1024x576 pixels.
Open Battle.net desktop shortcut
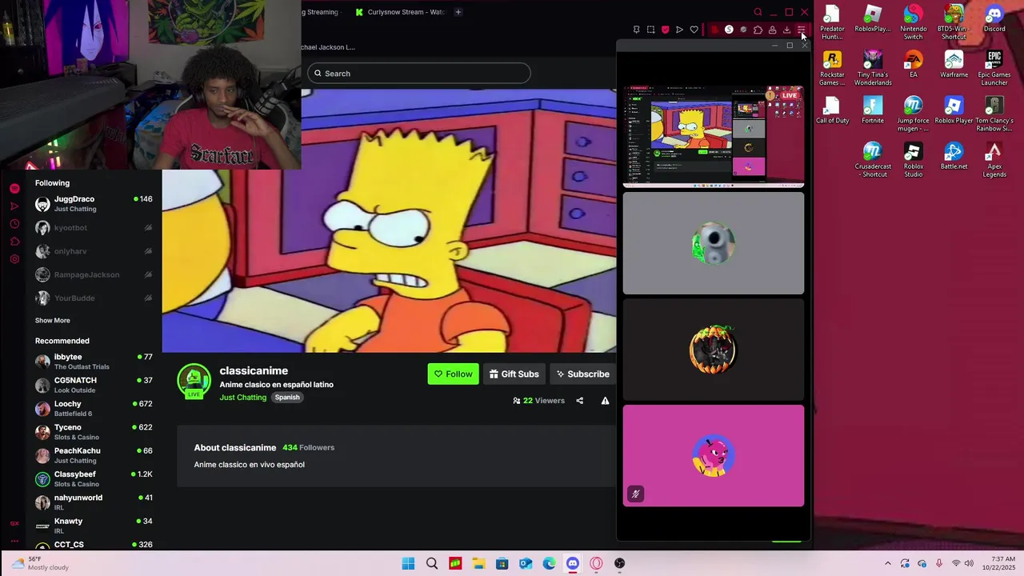[x=954, y=157]
